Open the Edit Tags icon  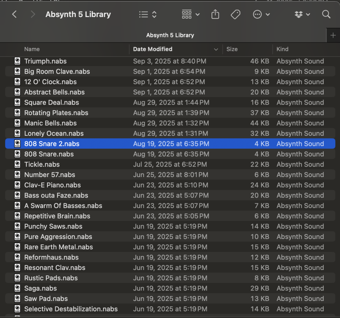tap(236, 15)
